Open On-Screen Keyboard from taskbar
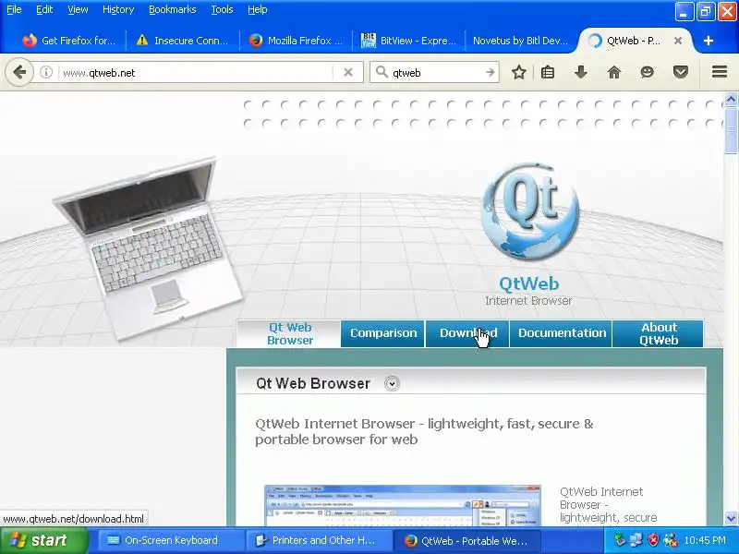Image resolution: width=739 pixels, height=554 pixels. point(171,540)
